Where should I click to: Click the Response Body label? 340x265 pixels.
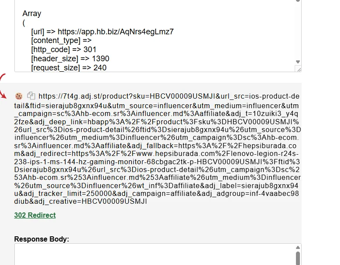[42, 239]
